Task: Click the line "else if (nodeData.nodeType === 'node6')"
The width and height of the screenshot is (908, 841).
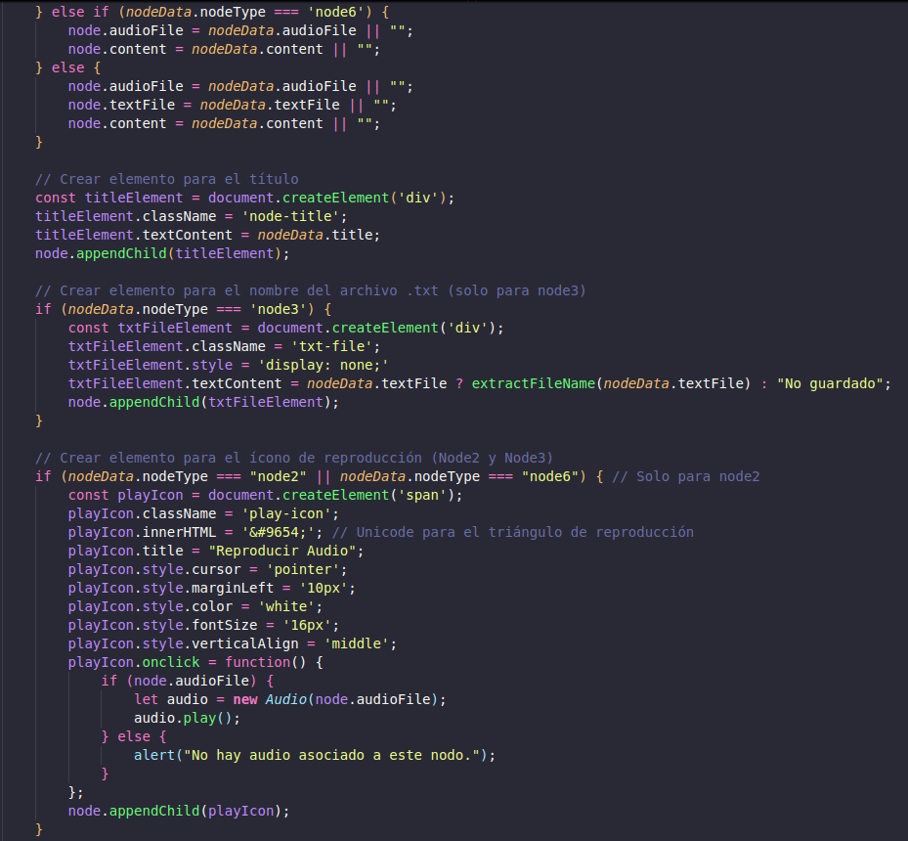Action: (212, 12)
